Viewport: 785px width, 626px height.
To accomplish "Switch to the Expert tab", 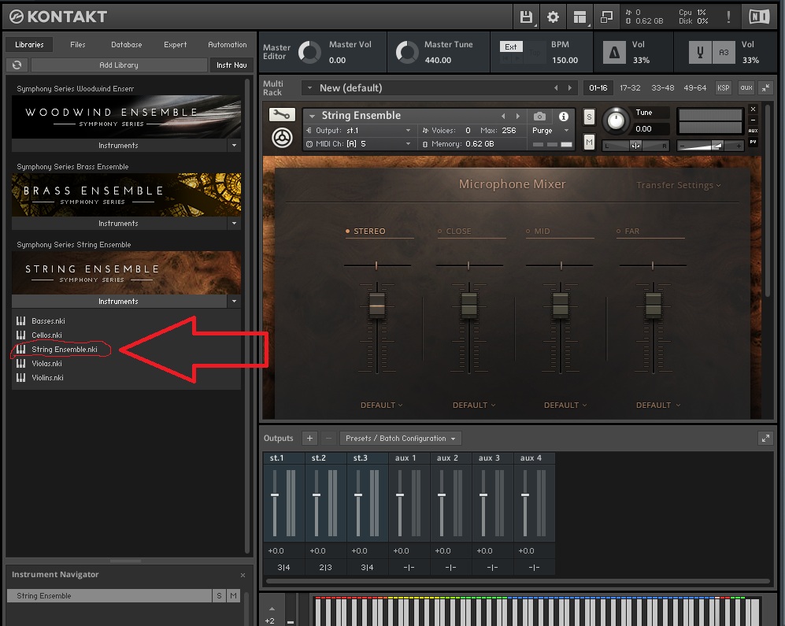I will point(176,45).
